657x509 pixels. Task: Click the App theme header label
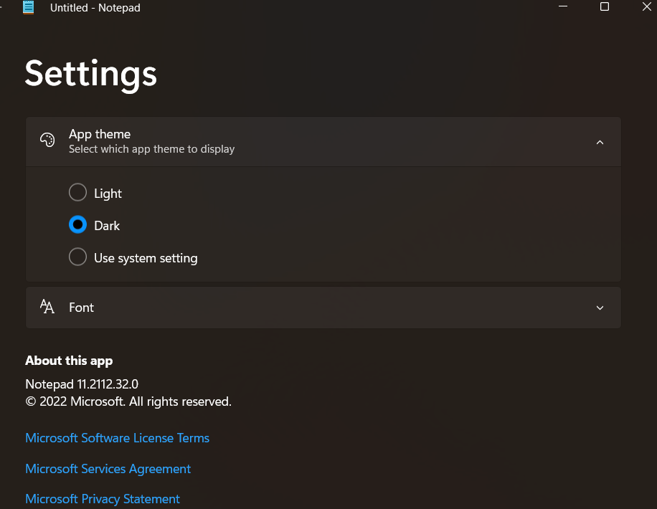click(x=100, y=134)
